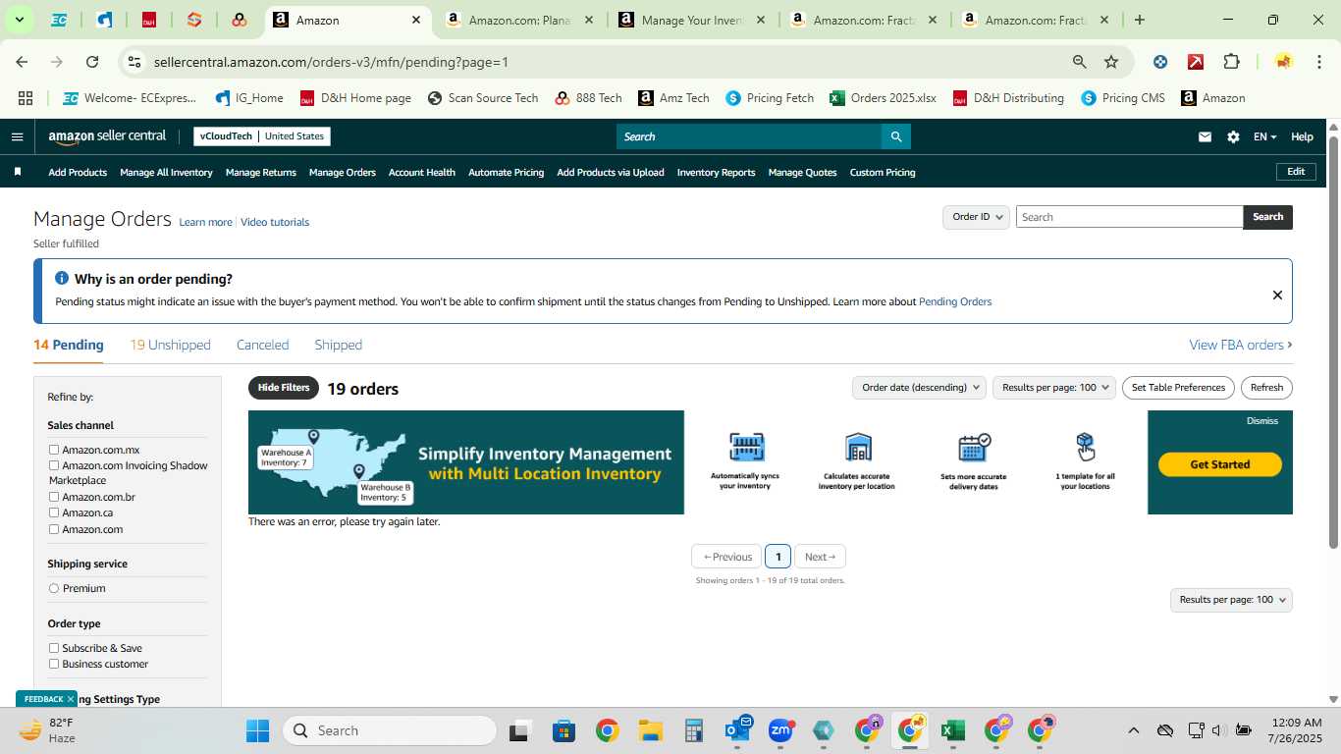The image size is (1341, 754).
Task: Open the Windows Start menu
Action: (x=257, y=730)
